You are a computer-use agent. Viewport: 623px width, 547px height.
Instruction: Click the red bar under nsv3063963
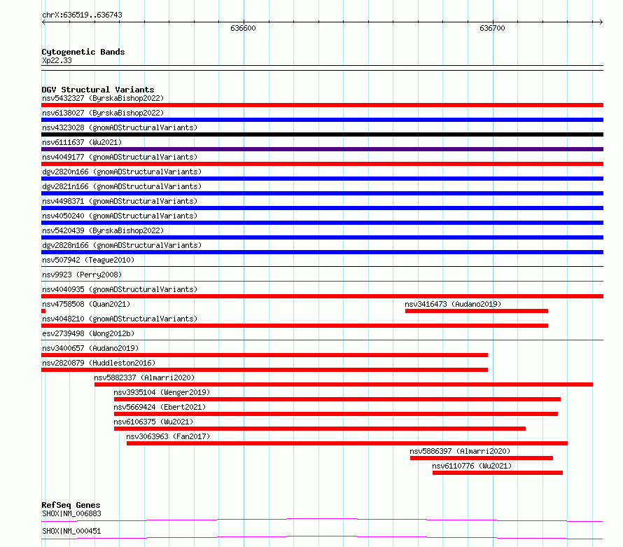[x=347, y=443]
